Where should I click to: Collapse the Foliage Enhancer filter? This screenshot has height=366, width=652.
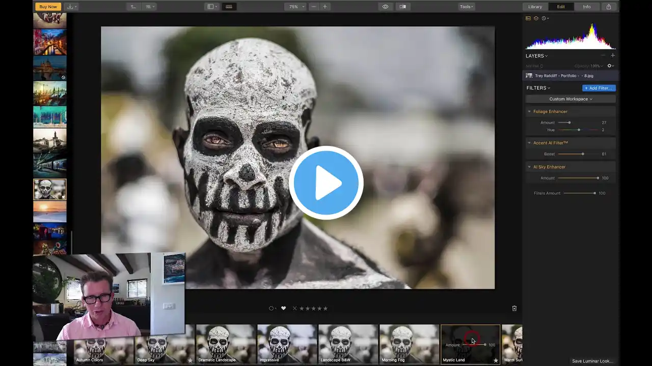tap(529, 111)
